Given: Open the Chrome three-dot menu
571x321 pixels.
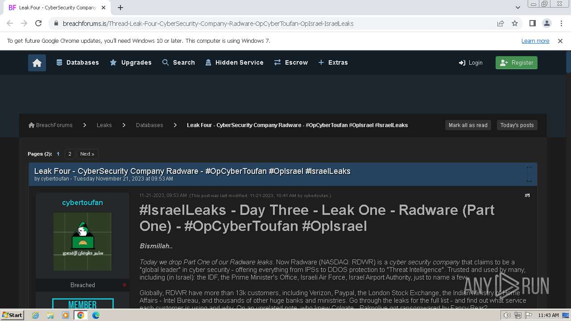Looking at the screenshot, I should point(561,23).
